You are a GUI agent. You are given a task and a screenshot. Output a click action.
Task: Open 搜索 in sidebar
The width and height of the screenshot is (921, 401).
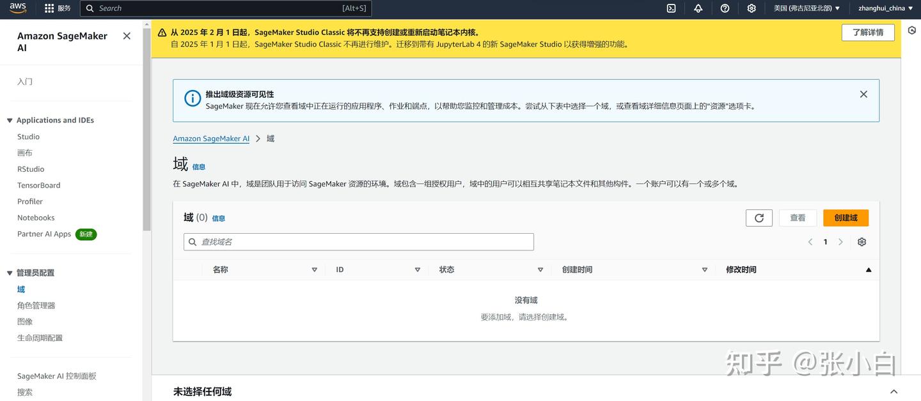25,392
